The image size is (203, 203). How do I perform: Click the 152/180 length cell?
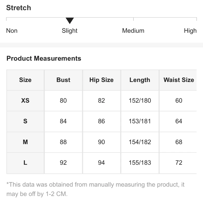click(140, 100)
